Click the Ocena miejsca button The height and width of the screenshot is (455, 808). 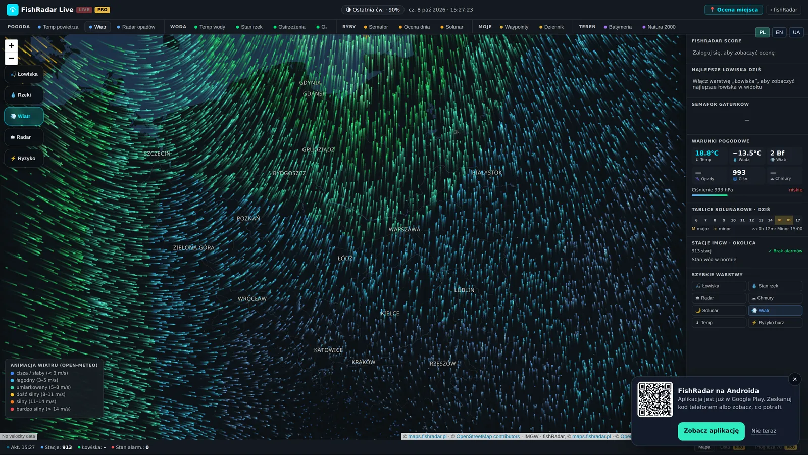(733, 10)
